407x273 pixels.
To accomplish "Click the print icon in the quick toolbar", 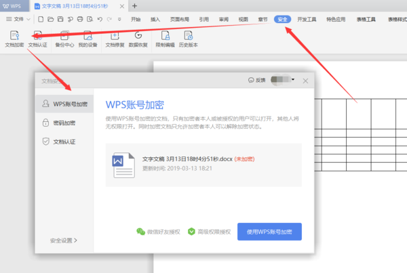I will 80,19.
